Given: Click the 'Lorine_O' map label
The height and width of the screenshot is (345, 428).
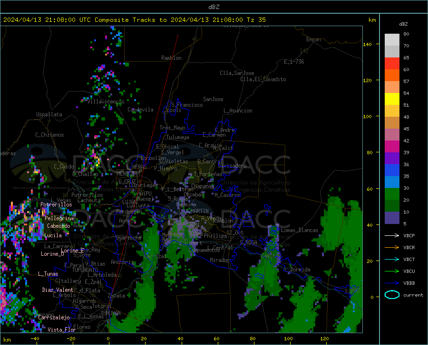Looking at the screenshot, I should pyautogui.click(x=52, y=254).
